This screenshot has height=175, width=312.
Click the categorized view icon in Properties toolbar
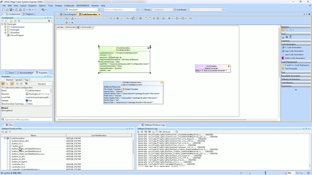tap(3, 84)
